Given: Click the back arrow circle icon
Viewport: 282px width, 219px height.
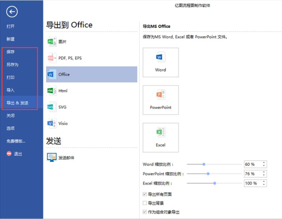Looking at the screenshot, I should tap(12, 12).
